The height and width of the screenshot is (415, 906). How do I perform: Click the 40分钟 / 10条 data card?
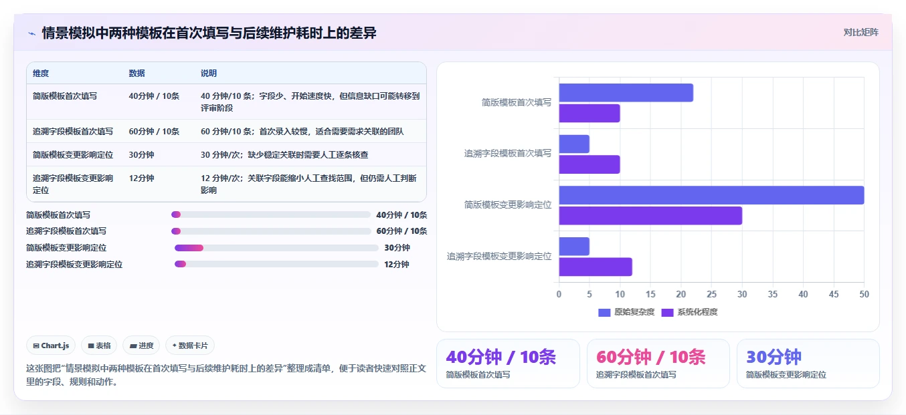(x=508, y=364)
